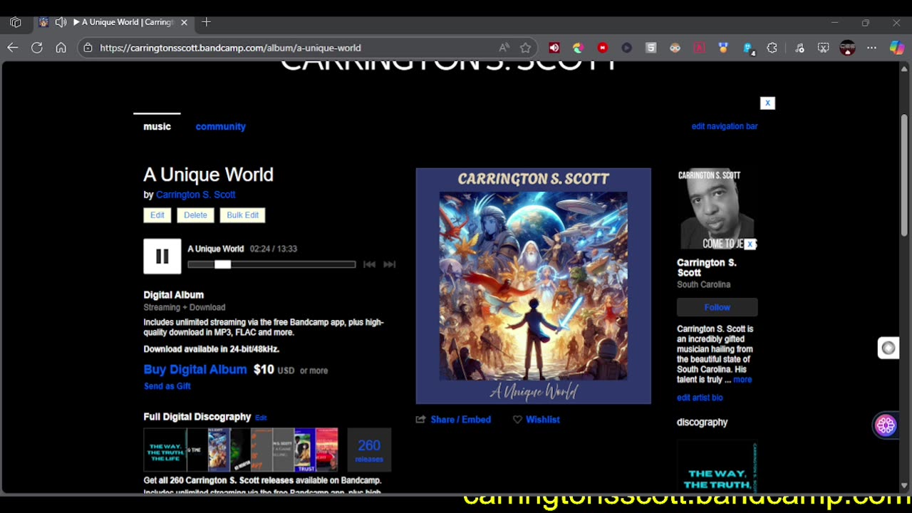Click edit artist bio link
Screen dimensions: 912x513
pyautogui.click(x=700, y=398)
